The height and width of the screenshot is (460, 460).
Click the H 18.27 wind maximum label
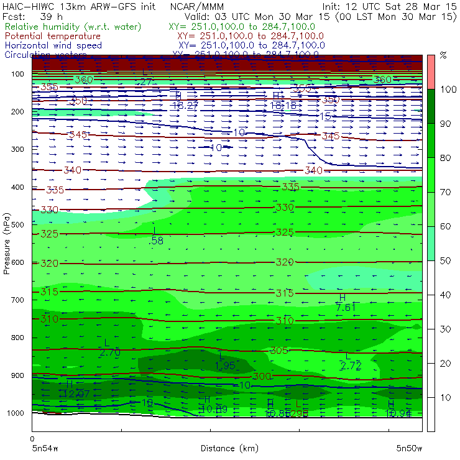coord(185,101)
